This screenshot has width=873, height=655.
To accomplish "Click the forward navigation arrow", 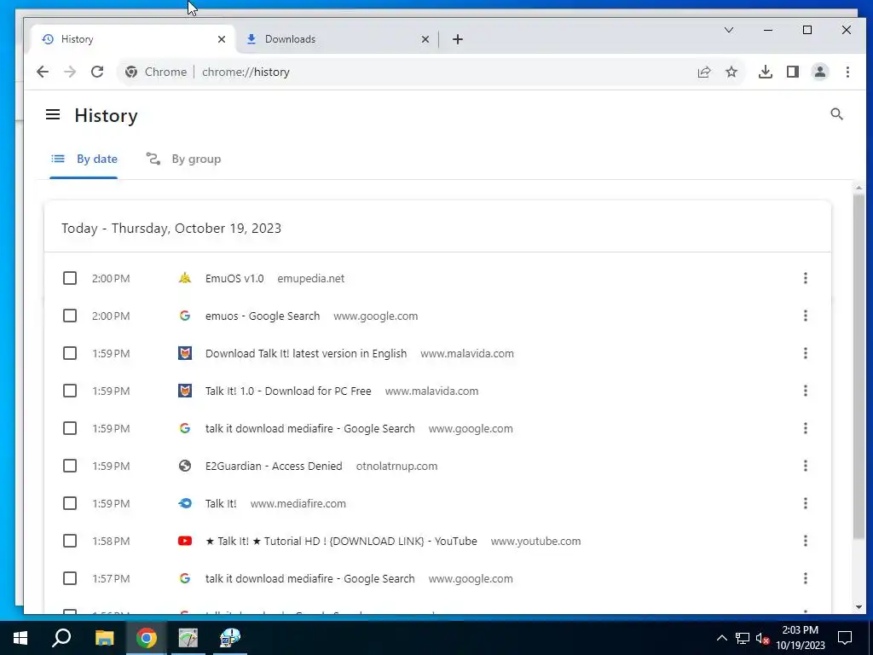I will tap(70, 72).
